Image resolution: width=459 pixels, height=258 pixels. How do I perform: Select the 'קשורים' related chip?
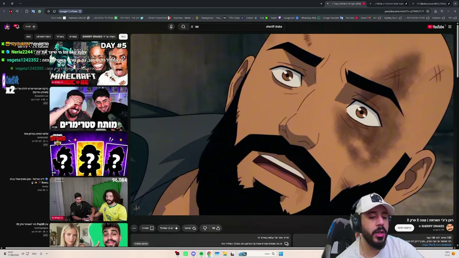pos(73,37)
